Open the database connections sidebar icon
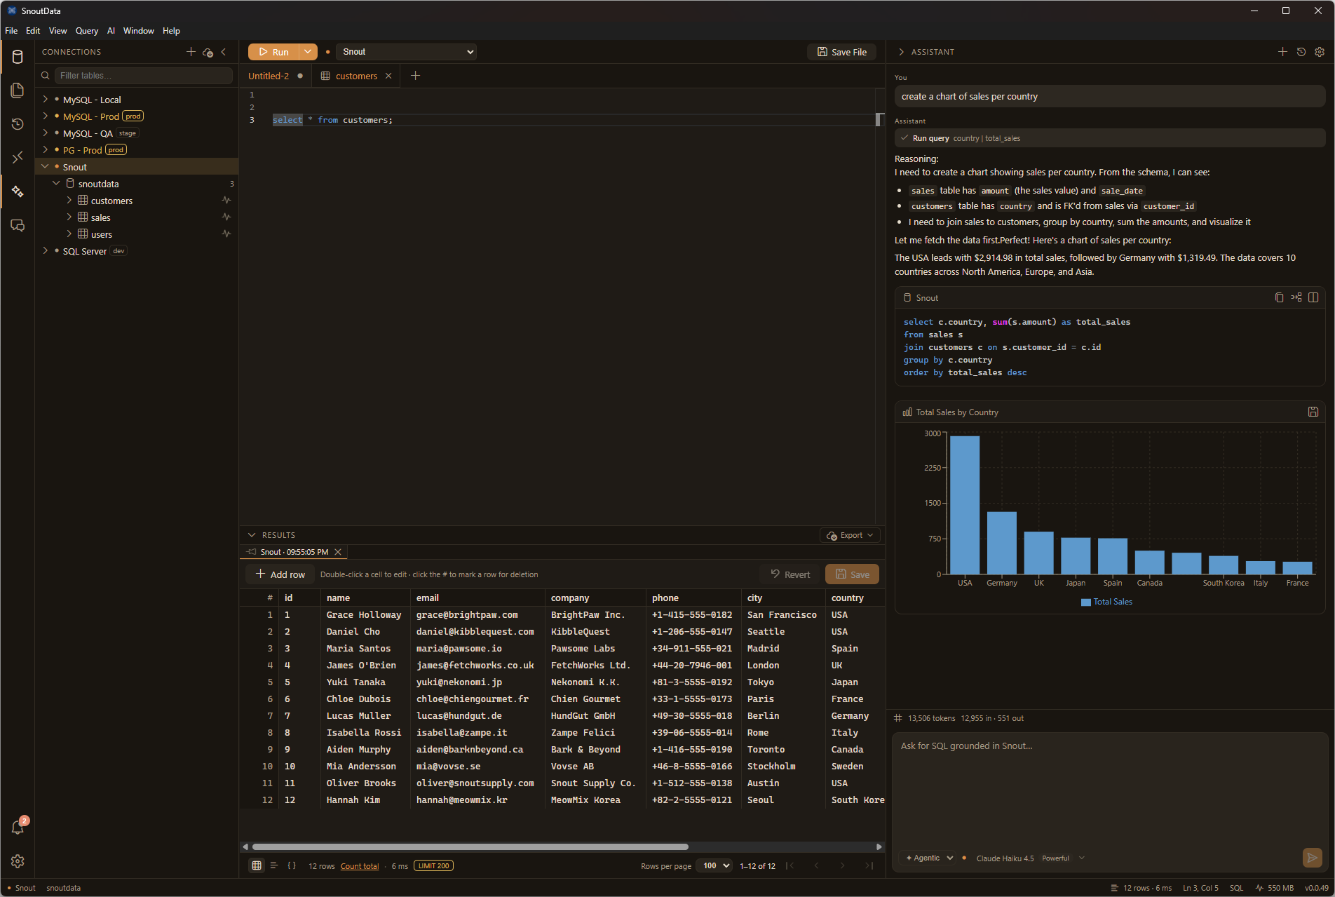Screen dimensions: 1335x897 tap(18, 57)
